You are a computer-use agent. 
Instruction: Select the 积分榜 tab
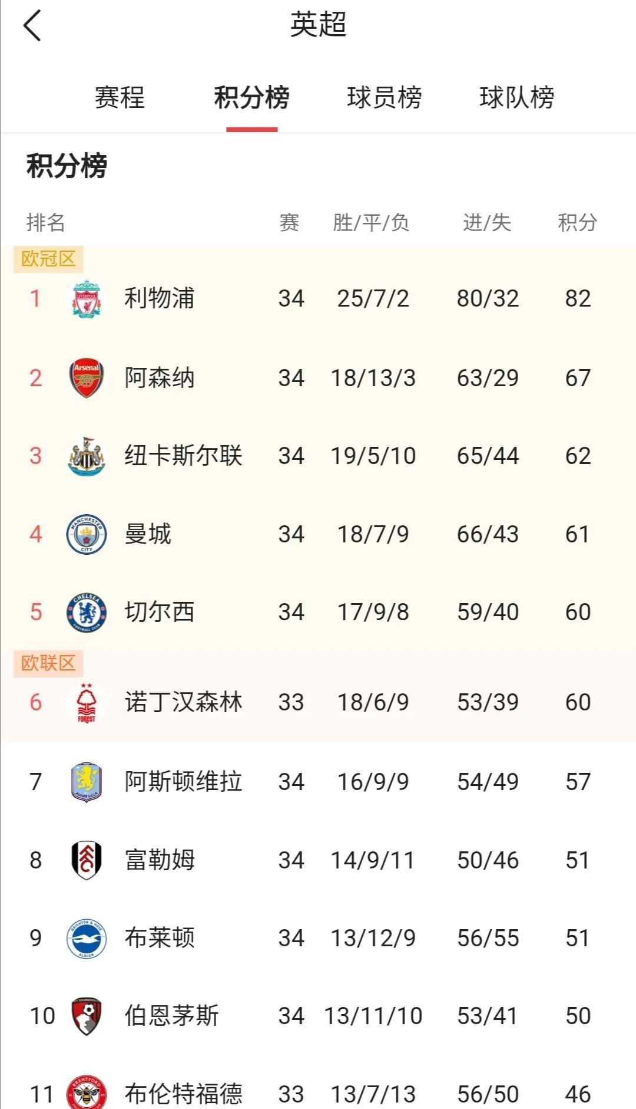(251, 97)
